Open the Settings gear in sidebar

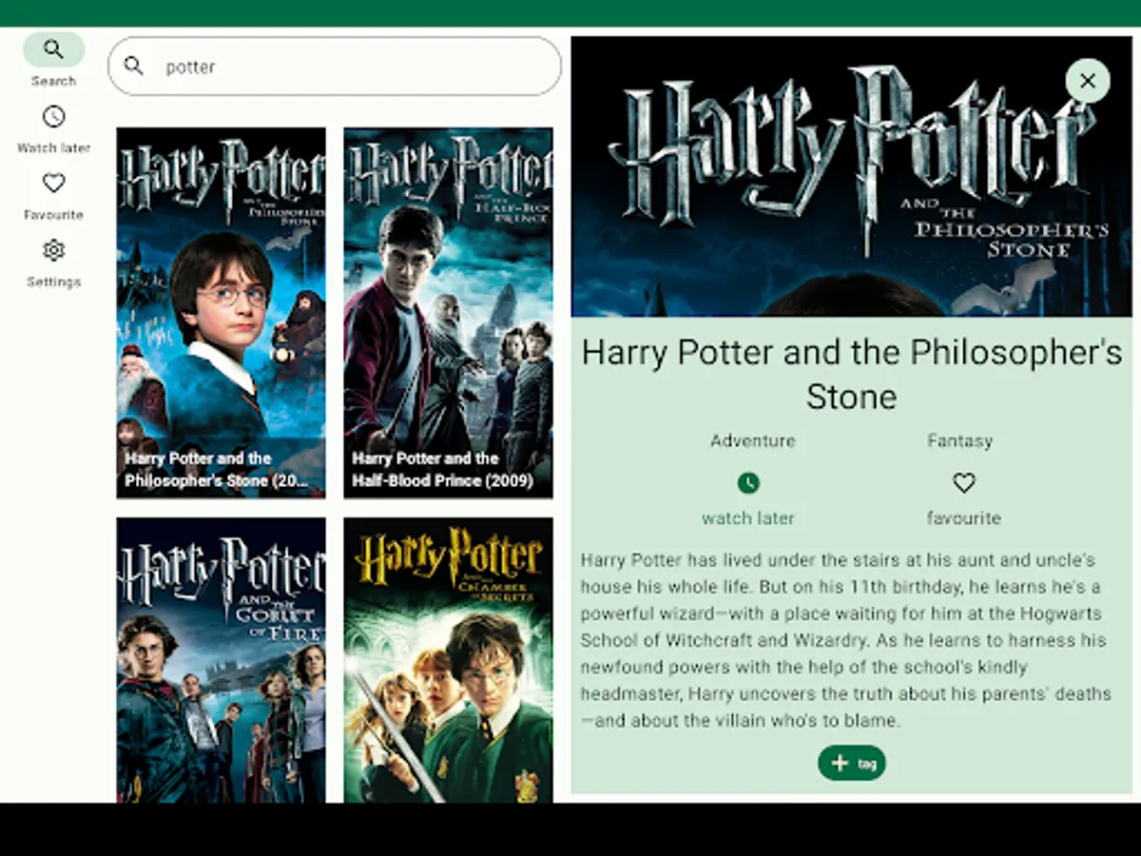[53, 263]
